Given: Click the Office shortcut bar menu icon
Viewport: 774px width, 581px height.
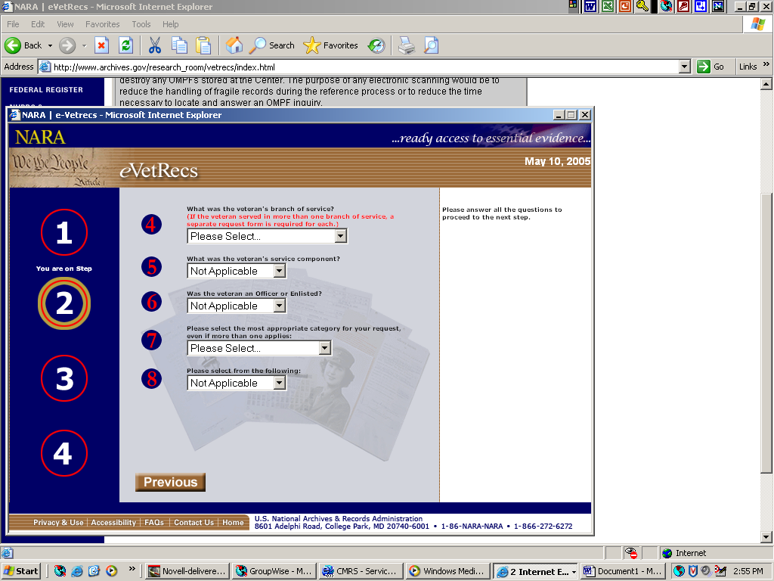Looking at the screenshot, I should coord(573,5).
